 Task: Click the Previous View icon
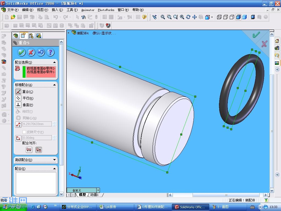154,17
